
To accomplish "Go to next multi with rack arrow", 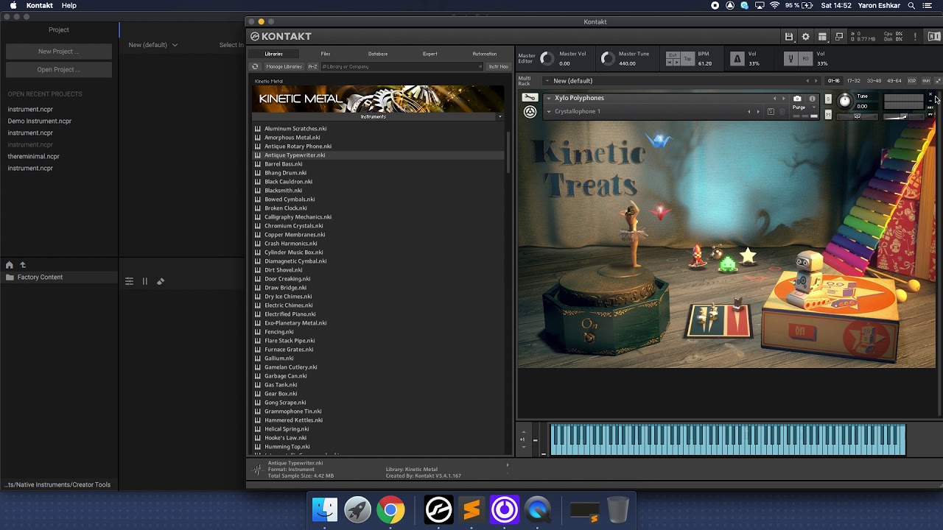I will pos(816,81).
